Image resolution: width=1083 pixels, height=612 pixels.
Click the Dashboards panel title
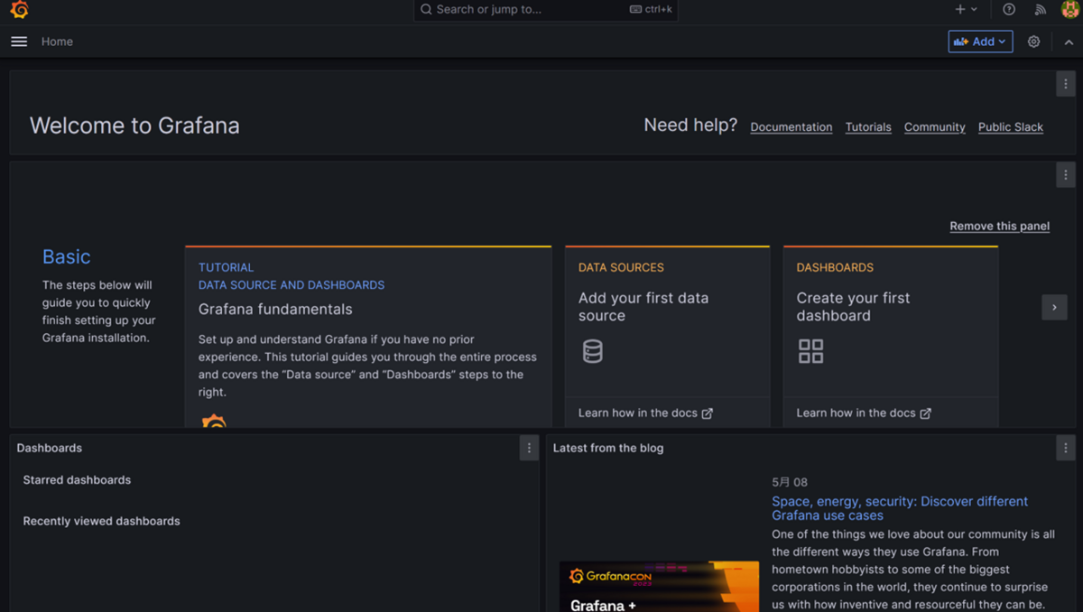pyautogui.click(x=49, y=448)
